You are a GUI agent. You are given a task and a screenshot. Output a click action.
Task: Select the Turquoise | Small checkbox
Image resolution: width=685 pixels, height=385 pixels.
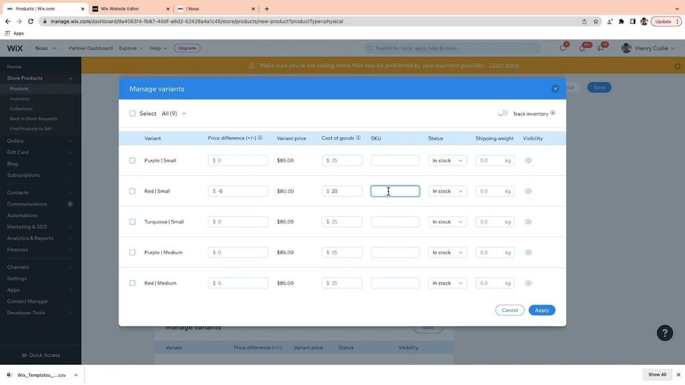point(132,221)
